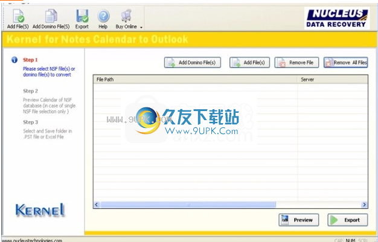
Task: Select the Step 1 heading
Action: [30, 60]
